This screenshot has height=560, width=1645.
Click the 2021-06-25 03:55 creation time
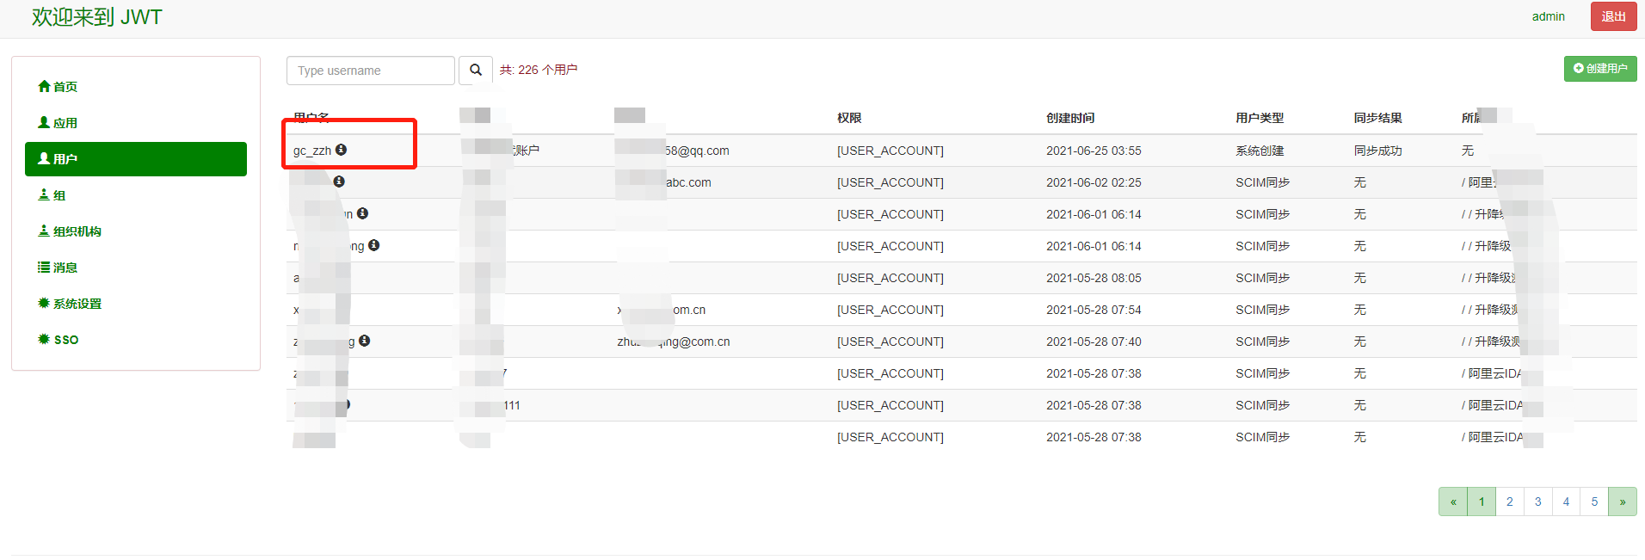point(1094,151)
